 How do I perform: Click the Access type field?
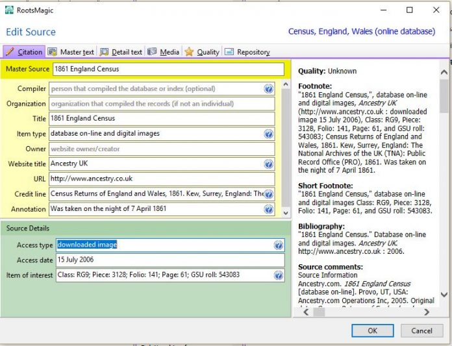click(170, 245)
